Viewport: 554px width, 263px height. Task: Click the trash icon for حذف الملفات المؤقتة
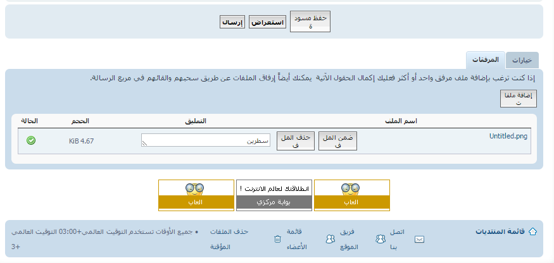point(277,239)
